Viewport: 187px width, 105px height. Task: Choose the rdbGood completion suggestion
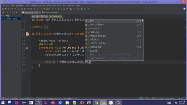coord(114,47)
